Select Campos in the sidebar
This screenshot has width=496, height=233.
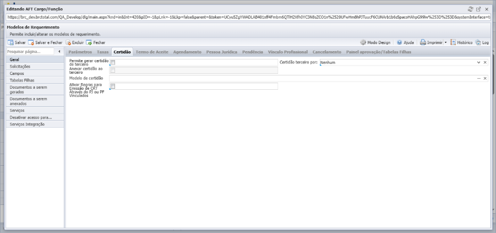[35, 73]
